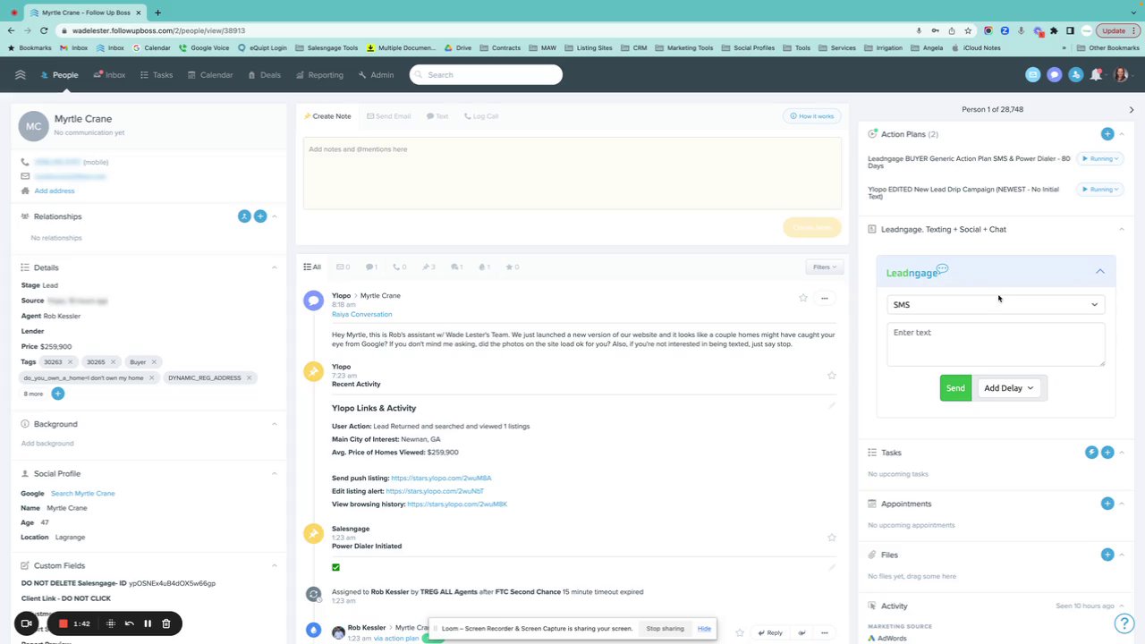Image resolution: width=1145 pixels, height=644 pixels.
Task: Open the notifications bell
Action: pyautogui.click(x=1097, y=75)
